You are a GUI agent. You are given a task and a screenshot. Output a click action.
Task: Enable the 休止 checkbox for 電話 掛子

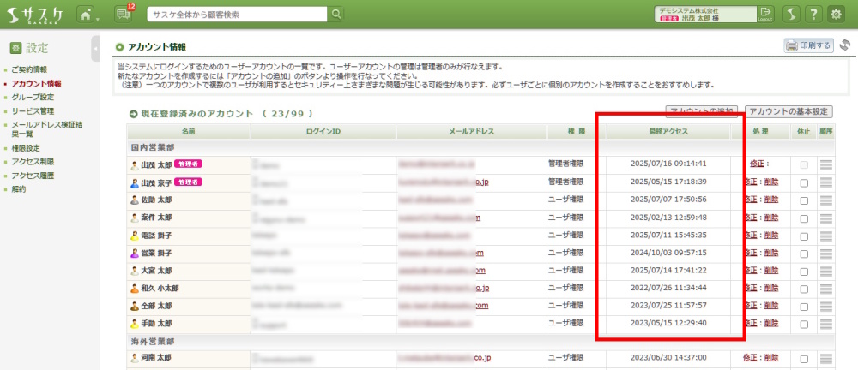click(x=804, y=236)
